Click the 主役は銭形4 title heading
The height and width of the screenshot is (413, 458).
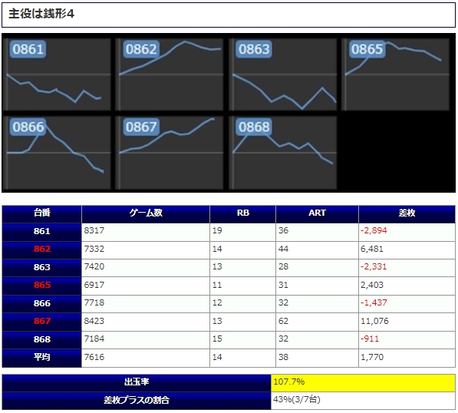click(41, 14)
